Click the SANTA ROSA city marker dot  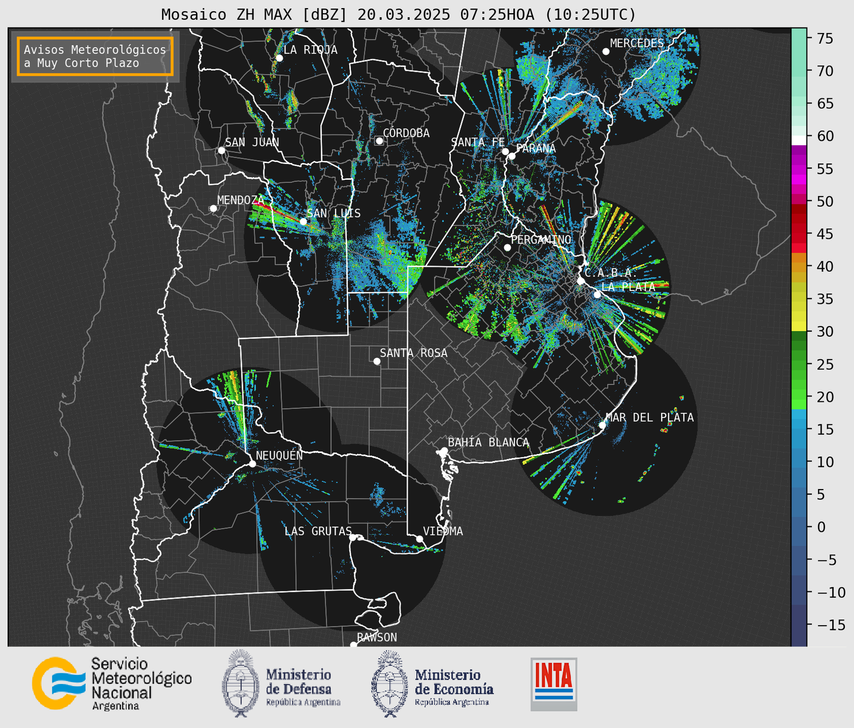coord(377,361)
